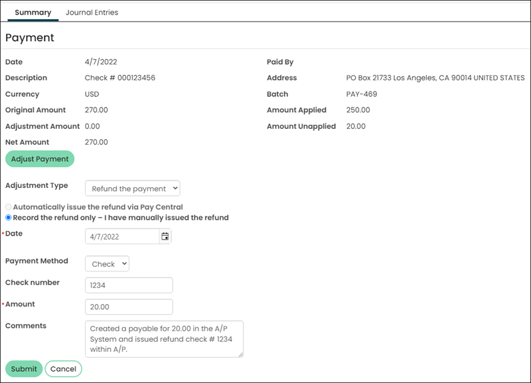Click the PO Box 21733 address text
Viewport: 531px width, 383px height.
click(435, 78)
